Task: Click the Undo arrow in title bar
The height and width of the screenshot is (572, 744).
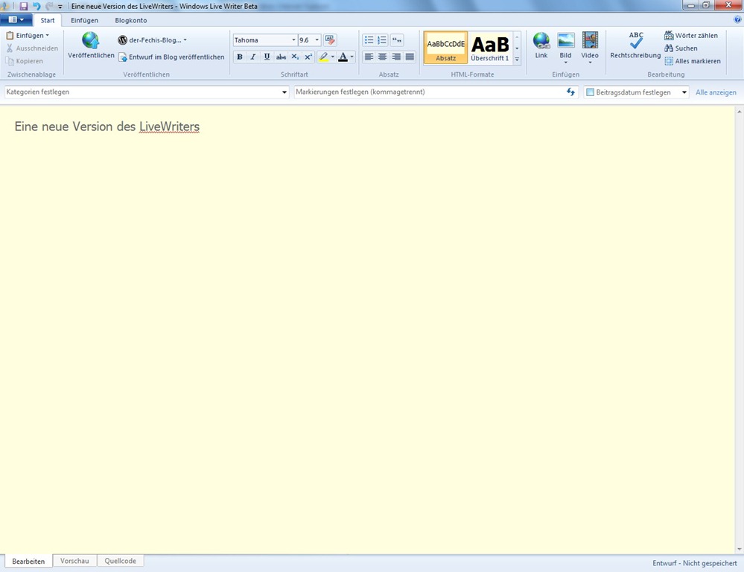Action: tap(36, 6)
